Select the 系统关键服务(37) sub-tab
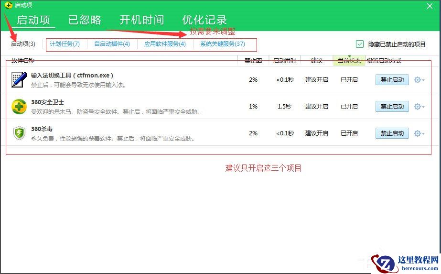Image resolution: width=441 pixels, height=274 pixels. pyautogui.click(x=223, y=44)
